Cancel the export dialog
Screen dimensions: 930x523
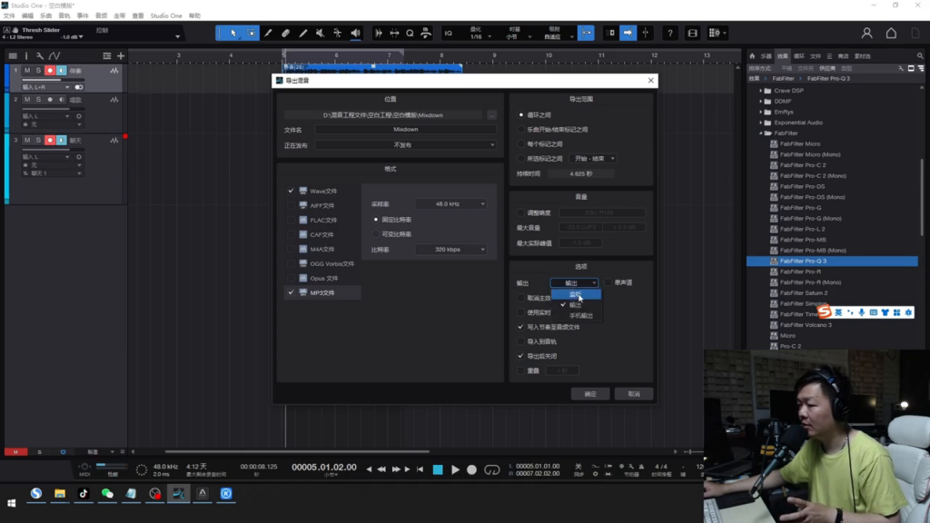point(634,394)
